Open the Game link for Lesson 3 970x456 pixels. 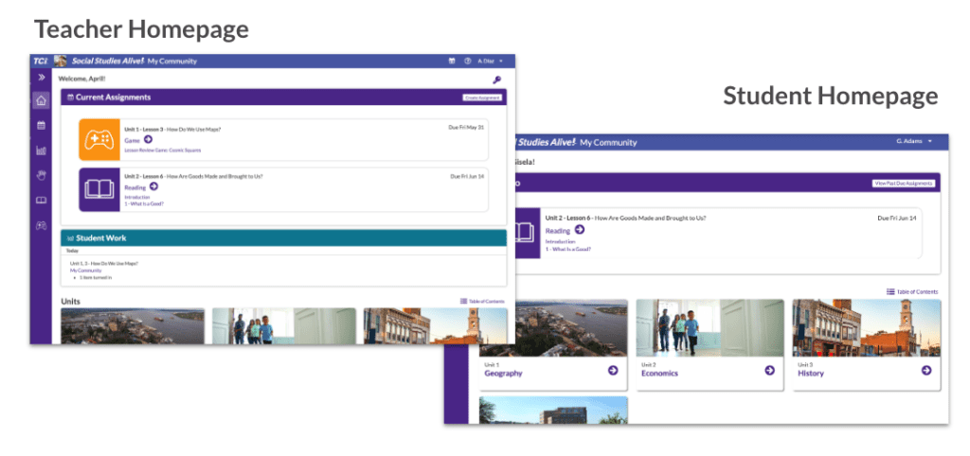tap(132, 140)
